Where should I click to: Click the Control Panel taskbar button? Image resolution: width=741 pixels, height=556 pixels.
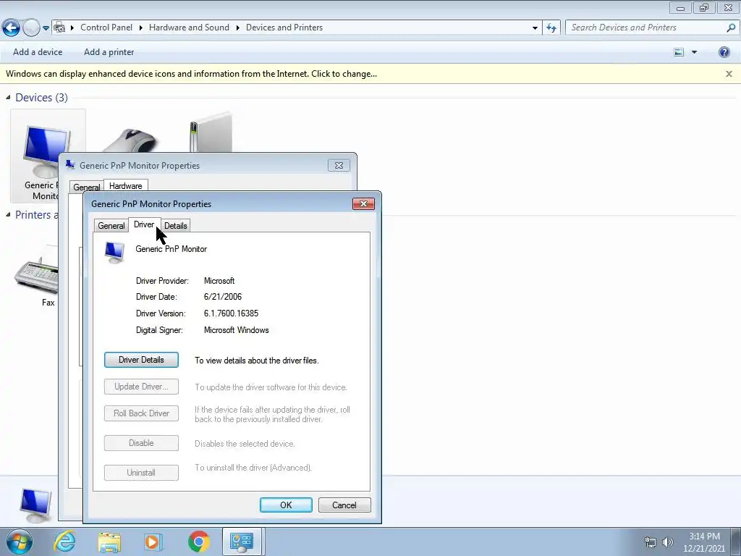tap(242, 542)
